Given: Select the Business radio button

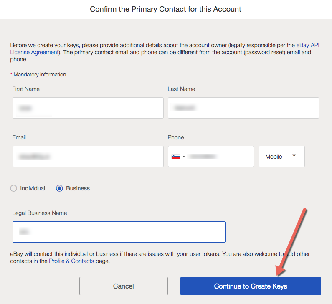Looking at the screenshot, I should pos(59,188).
